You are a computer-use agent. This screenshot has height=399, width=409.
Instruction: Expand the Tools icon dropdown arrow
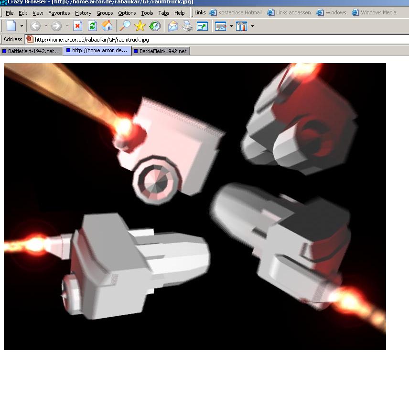[252, 26]
